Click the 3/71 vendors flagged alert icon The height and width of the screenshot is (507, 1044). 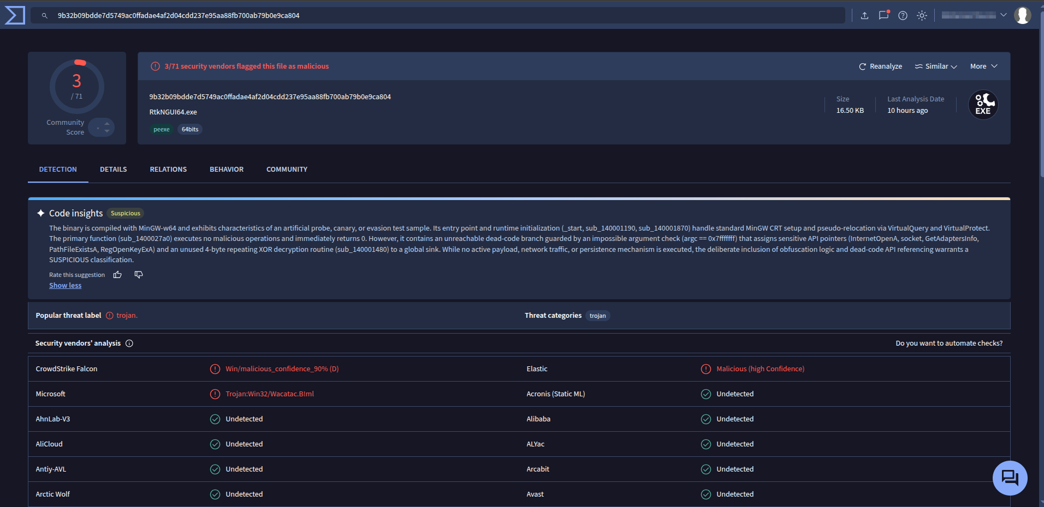[155, 66]
